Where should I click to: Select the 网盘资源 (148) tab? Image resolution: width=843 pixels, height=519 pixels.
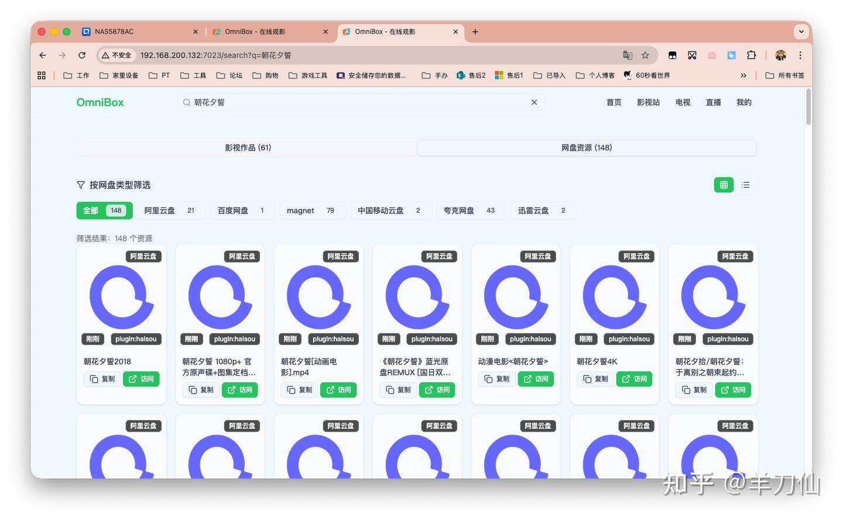click(587, 148)
